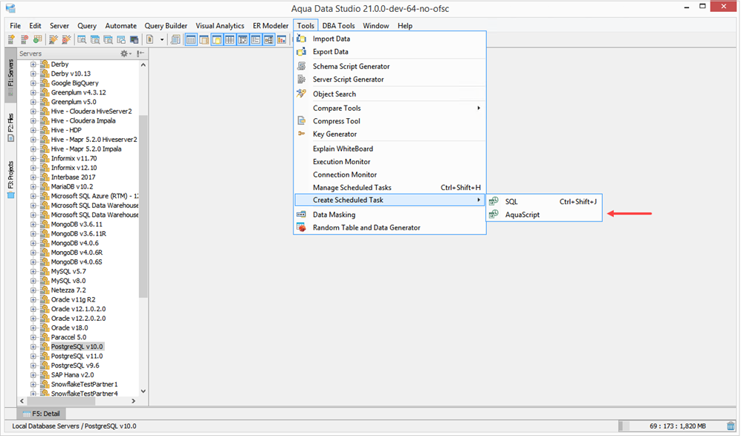Image resolution: width=741 pixels, height=436 pixels.
Task: Toggle the tree-diagram layout button
Action: (269, 39)
